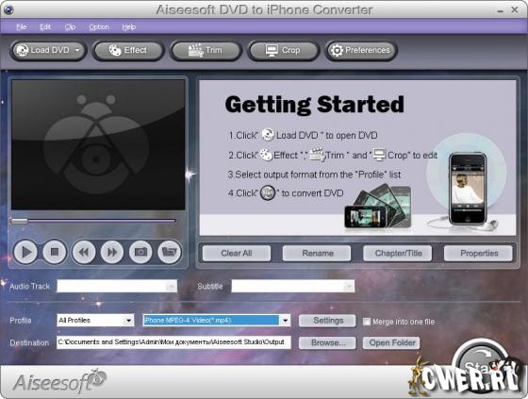Click the video preview area
Screen dimensions: 528x399
pyautogui.click(x=98, y=145)
